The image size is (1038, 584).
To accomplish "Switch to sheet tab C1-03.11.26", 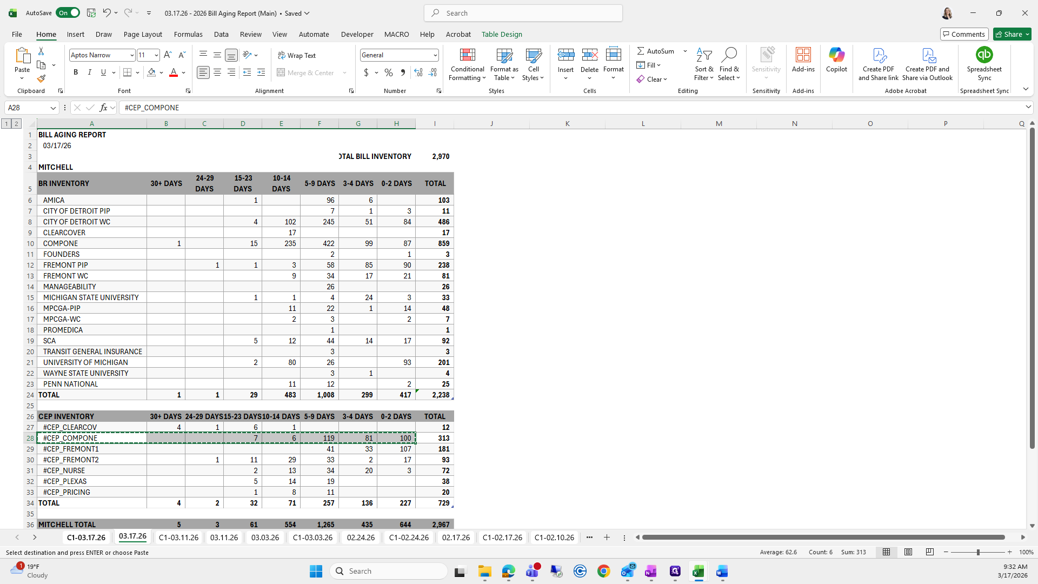I will click(x=178, y=537).
